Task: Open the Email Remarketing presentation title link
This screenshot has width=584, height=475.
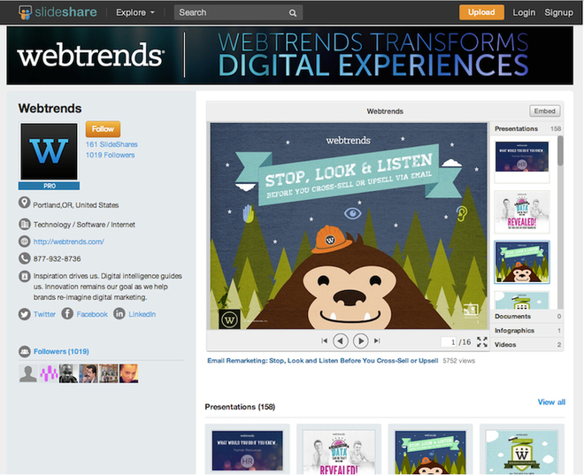Action: click(x=323, y=360)
